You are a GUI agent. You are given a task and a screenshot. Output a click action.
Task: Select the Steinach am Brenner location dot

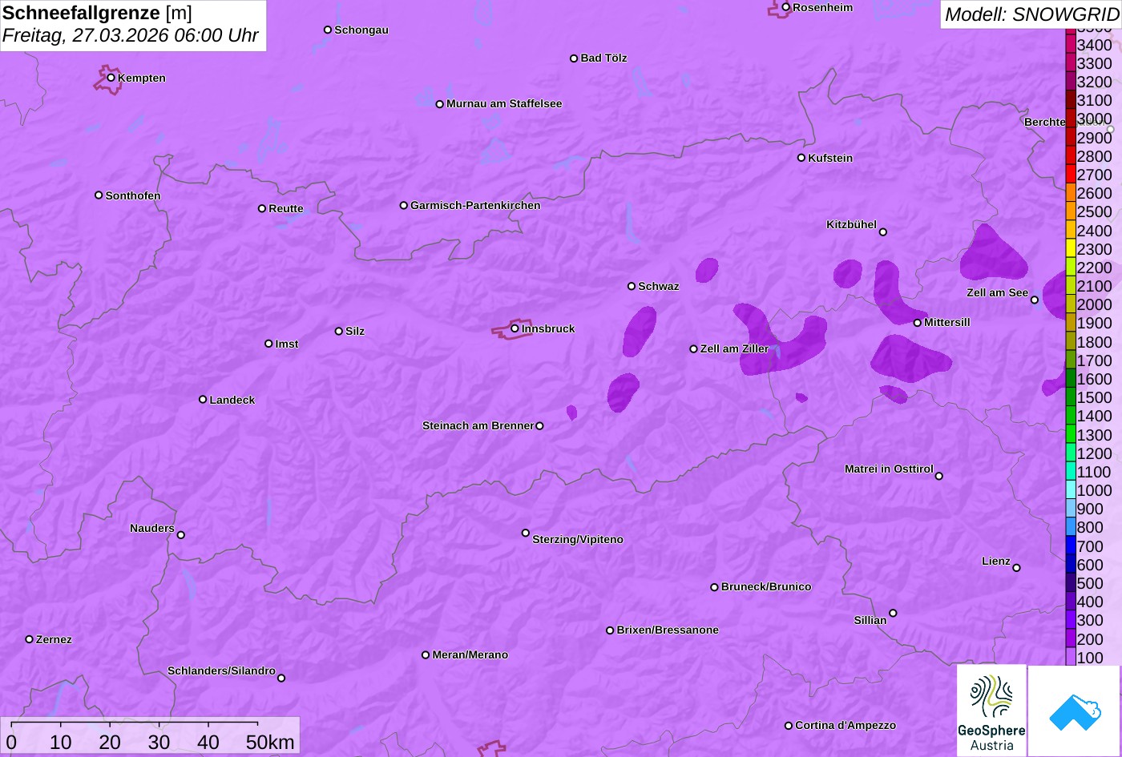pos(539,426)
